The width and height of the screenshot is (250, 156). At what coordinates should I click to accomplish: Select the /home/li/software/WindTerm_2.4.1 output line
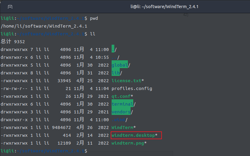point(44,26)
